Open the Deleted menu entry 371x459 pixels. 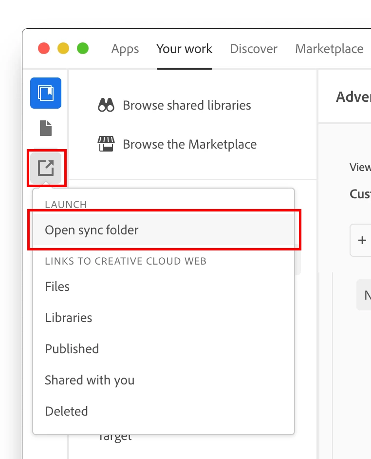(x=164, y=411)
